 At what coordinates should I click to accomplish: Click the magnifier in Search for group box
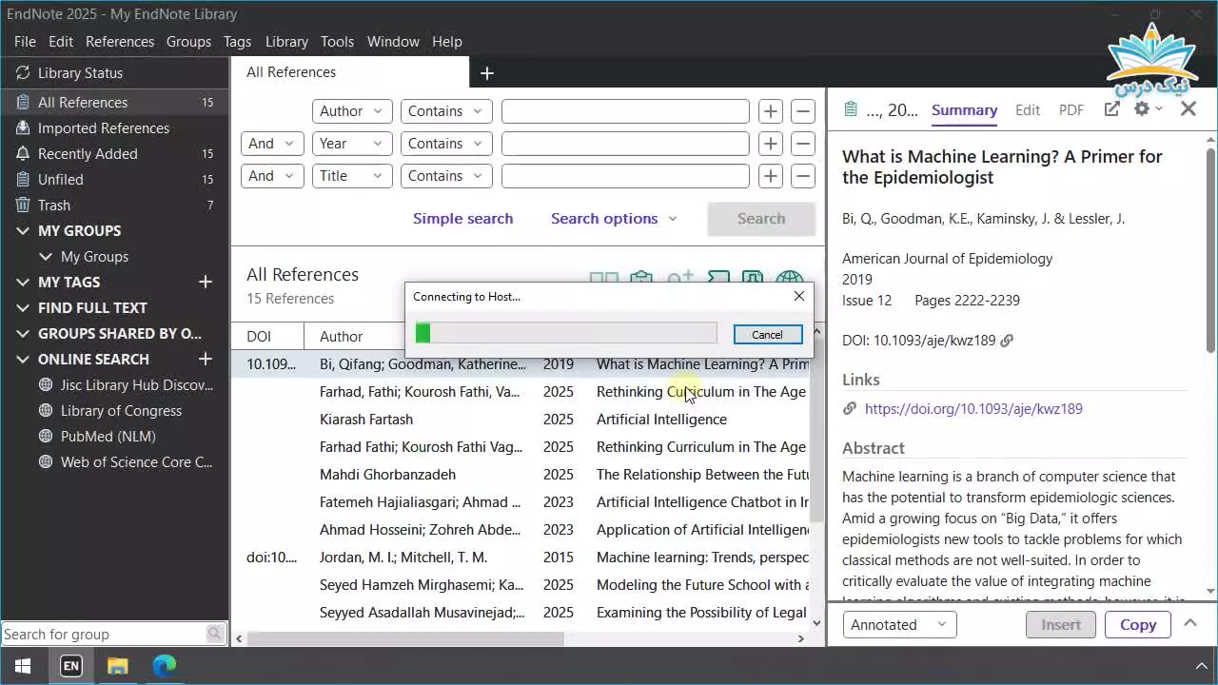(214, 634)
